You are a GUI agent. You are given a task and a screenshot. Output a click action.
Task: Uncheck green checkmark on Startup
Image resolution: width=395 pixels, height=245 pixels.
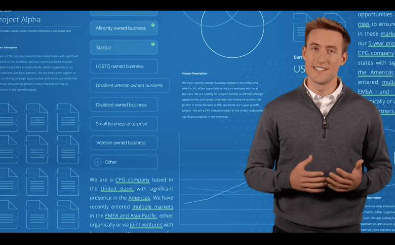click(x=153, y=44)
